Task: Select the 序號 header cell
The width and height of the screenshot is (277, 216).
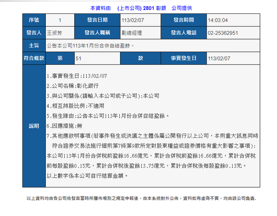Action: coord(34,20)
